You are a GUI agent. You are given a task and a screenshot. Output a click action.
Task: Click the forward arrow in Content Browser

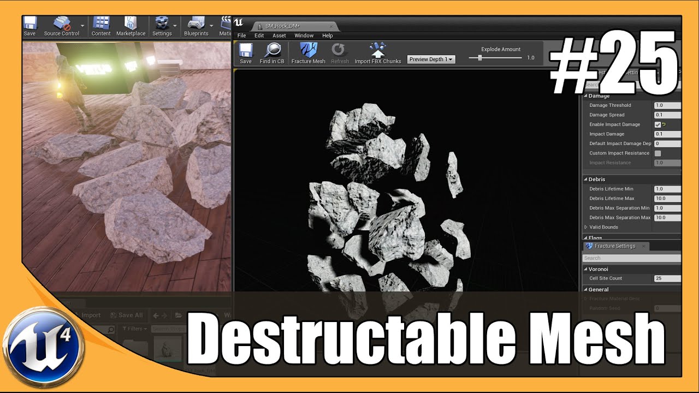[165, 315]
